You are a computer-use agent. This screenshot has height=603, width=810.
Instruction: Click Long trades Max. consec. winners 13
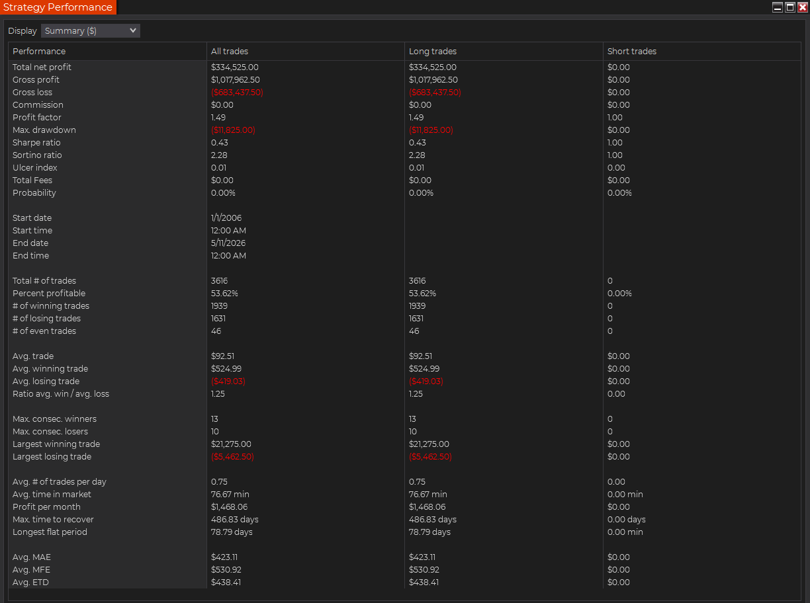pyautogui.click(x=412, y=419)
